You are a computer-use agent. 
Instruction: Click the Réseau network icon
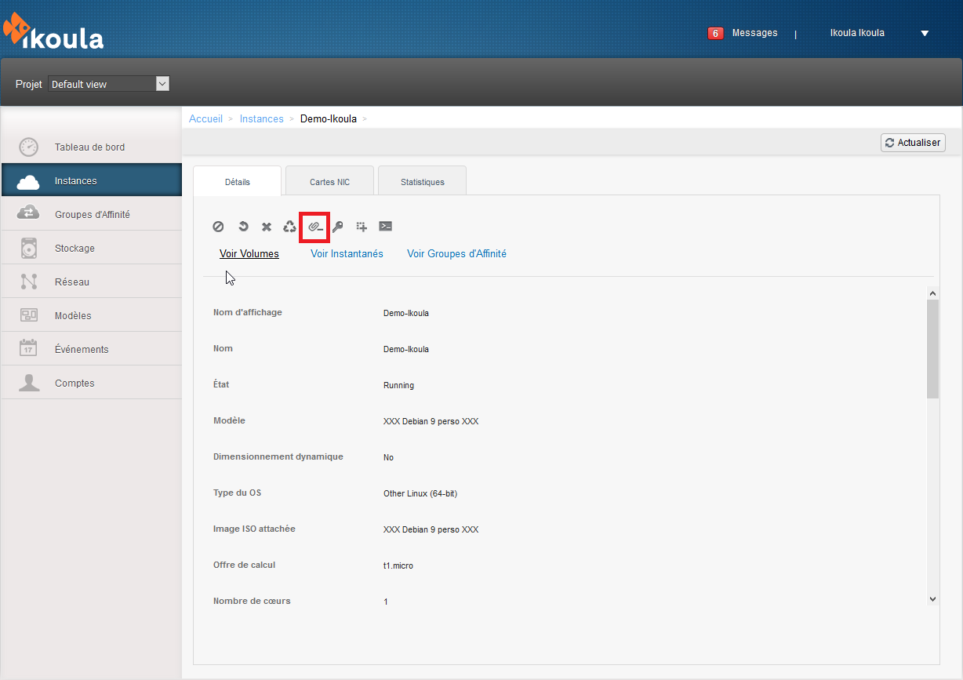point(29,282)
